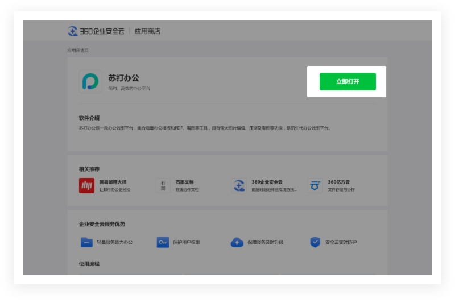Click the 简约、高效的办公平台 subtitle
Screen dimensions: 455x307
pyautogui.click(x=129, y=89)
